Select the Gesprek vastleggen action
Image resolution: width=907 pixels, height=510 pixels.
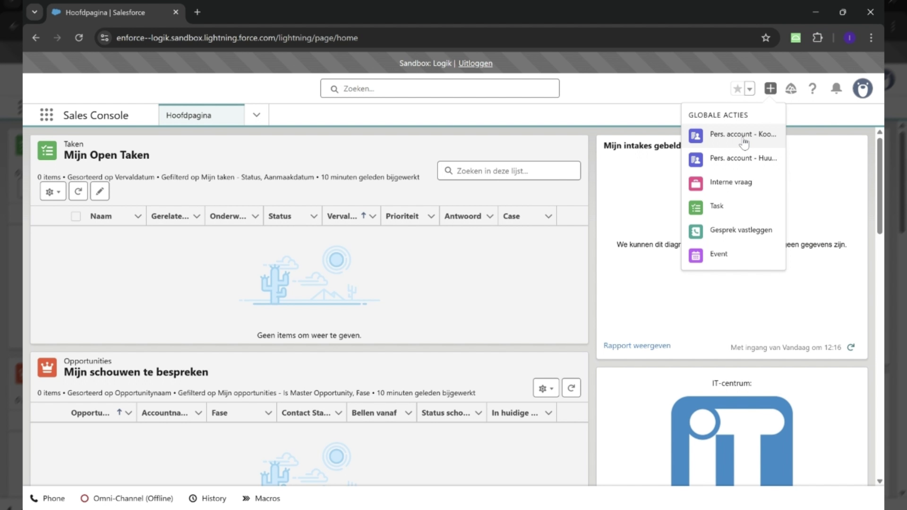[741, 230]
